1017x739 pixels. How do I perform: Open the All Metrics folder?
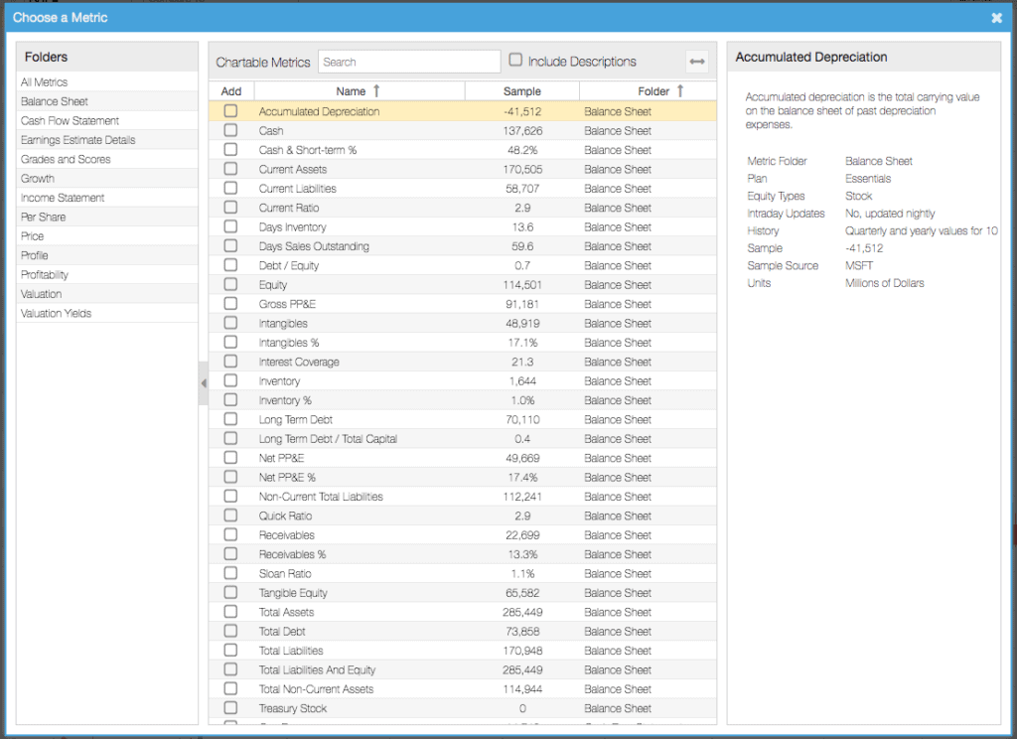coord(107,81)
